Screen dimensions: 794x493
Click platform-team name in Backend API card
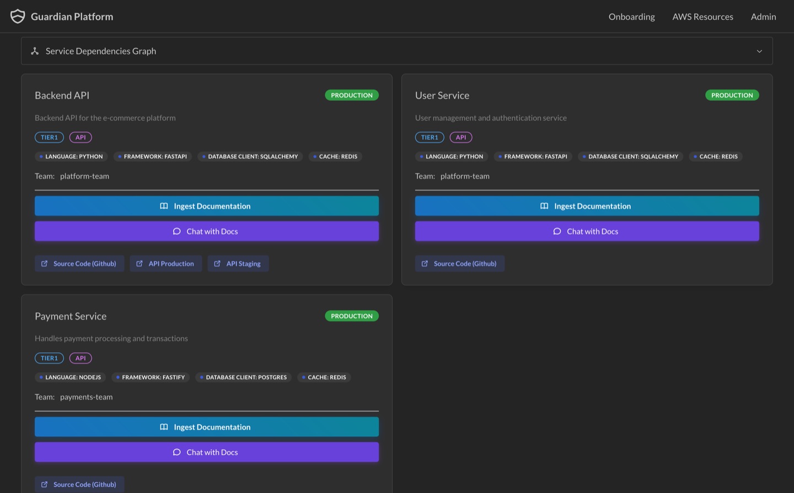tap(84, 176)
